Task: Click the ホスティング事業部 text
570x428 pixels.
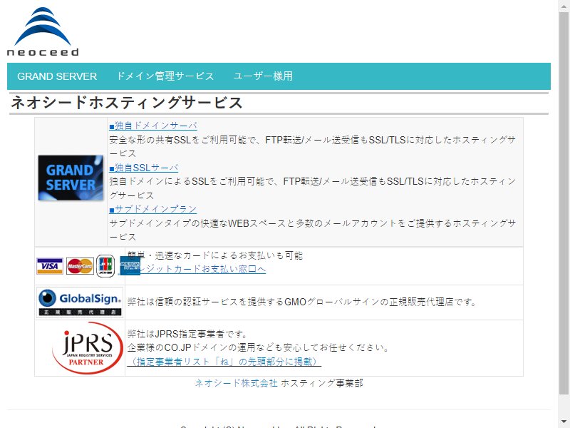Action: point(322,383)
